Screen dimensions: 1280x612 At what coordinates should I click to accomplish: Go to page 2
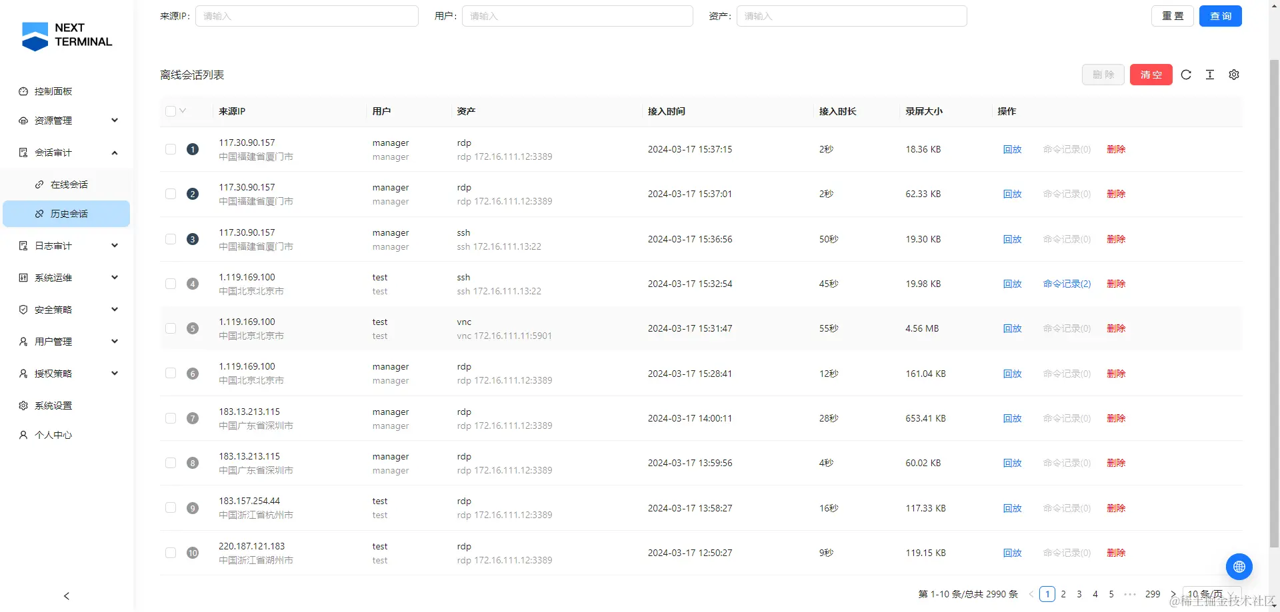1063,594
